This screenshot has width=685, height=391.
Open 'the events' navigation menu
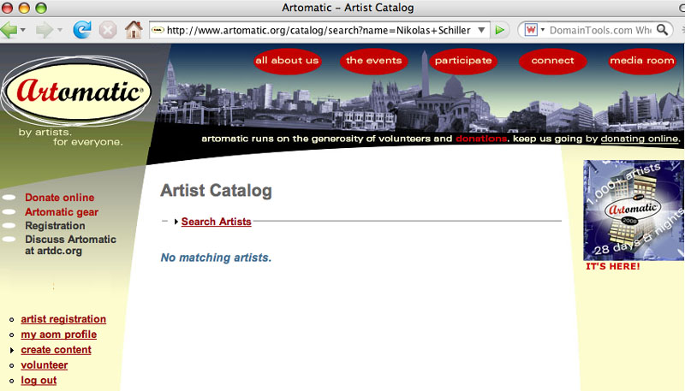coord(373,61)
